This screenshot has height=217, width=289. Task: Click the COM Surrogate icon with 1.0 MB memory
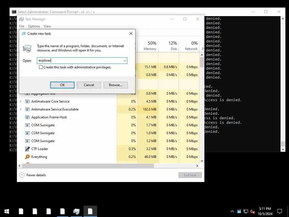pyautogui.click(x=27, y=133)
